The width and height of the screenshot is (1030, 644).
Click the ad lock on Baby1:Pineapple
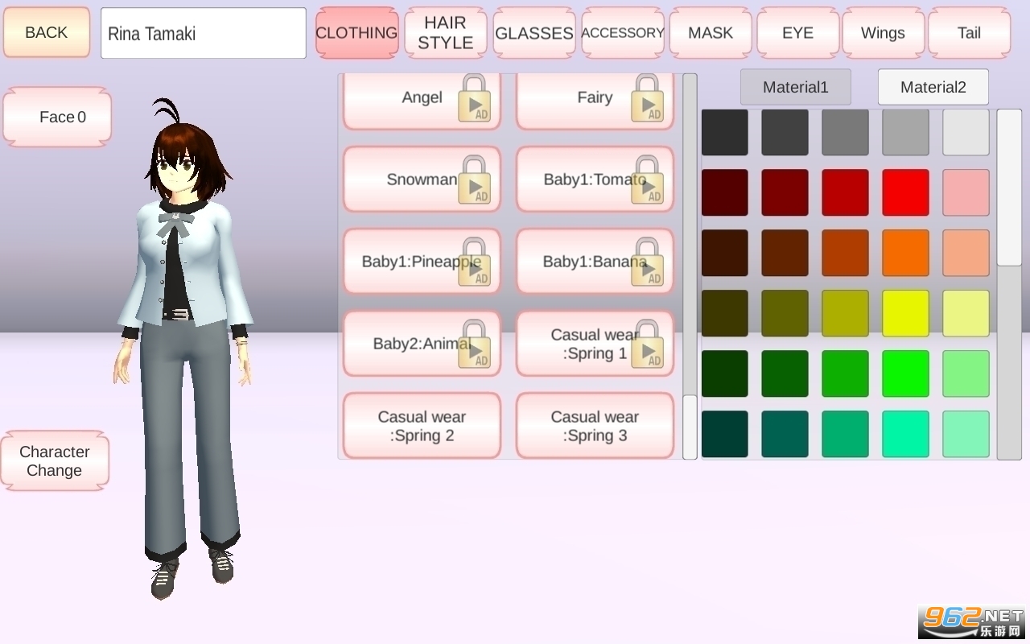click(x=474, y=264)
